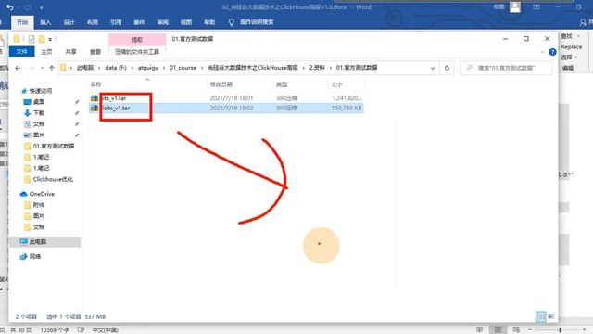Open the 选择 dropdown in Word
Screen dimensions: 593x334
pos(569,58)
